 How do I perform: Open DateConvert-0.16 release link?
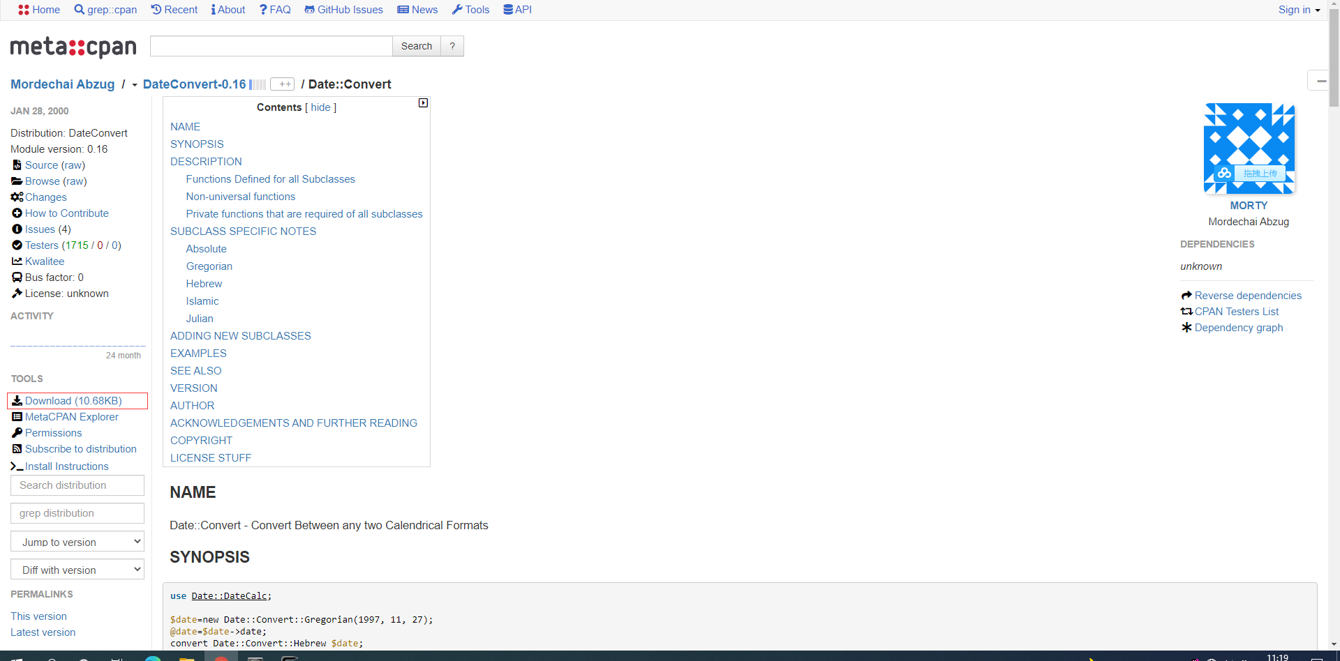click(194, 84)
